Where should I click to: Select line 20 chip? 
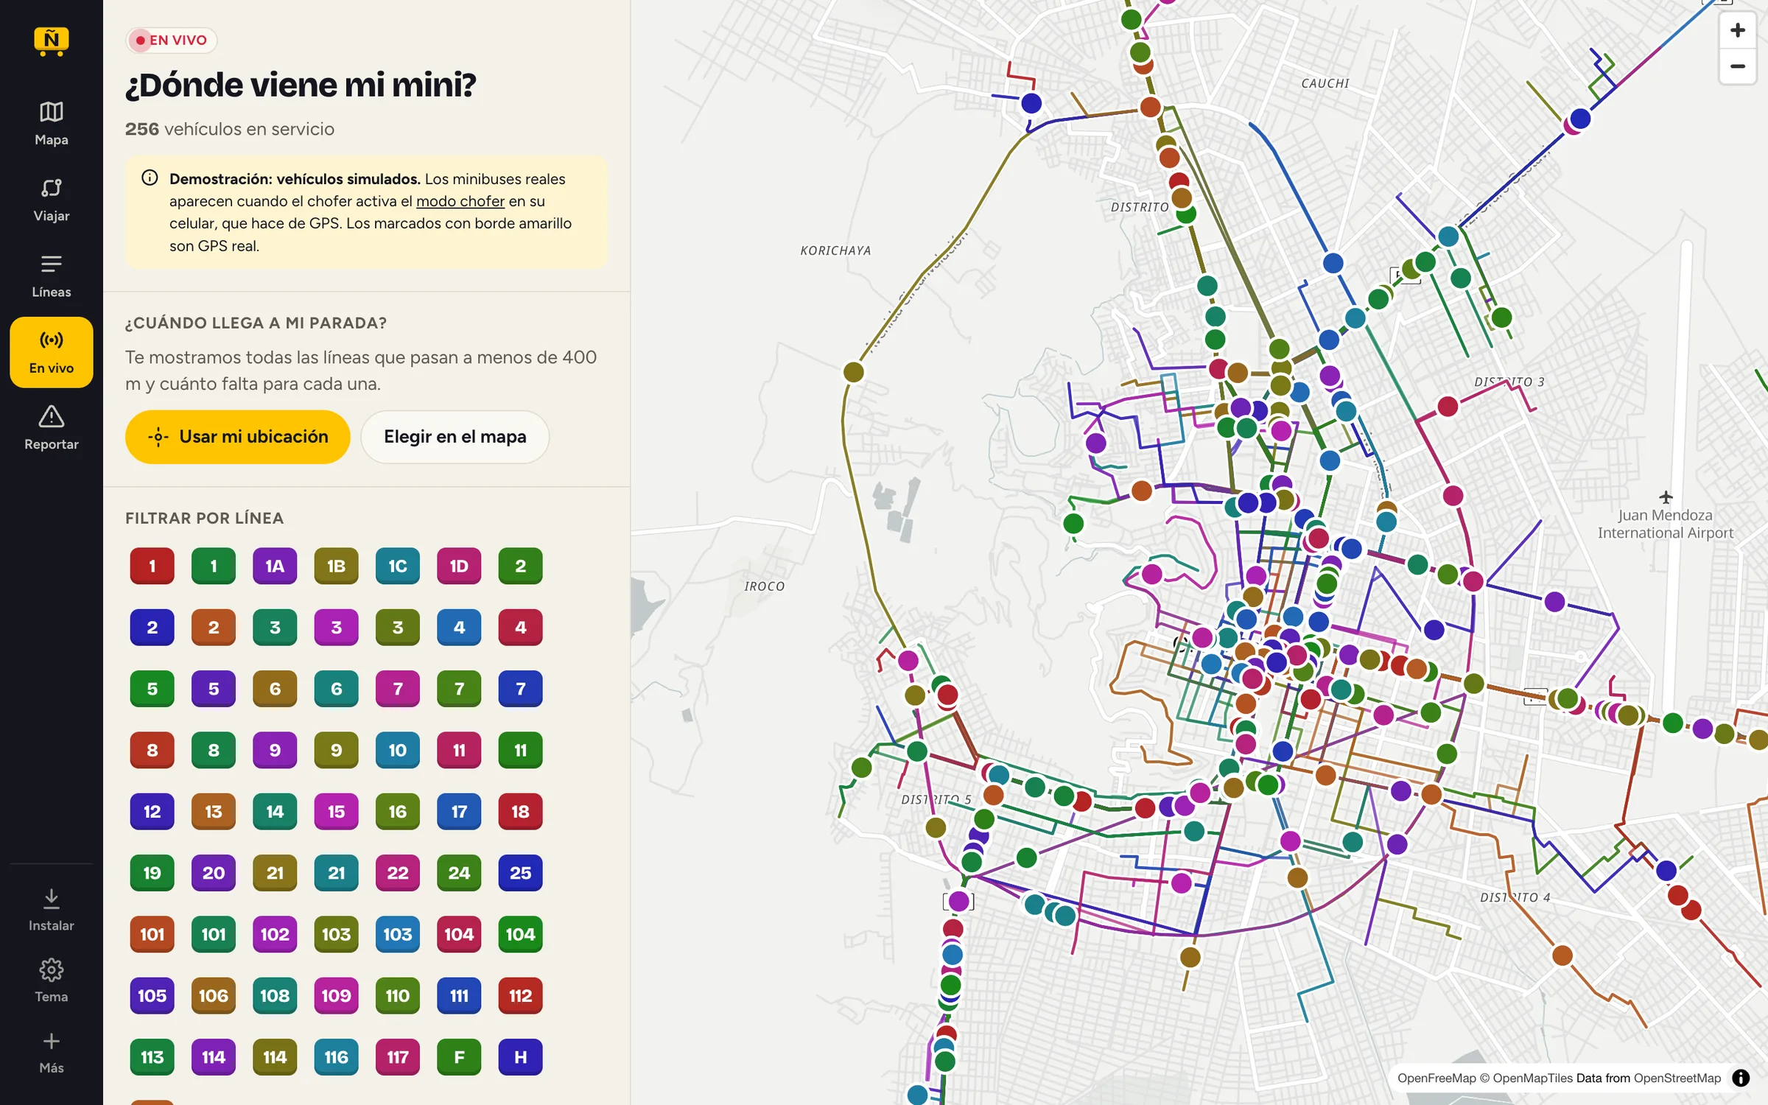point(214,873)
